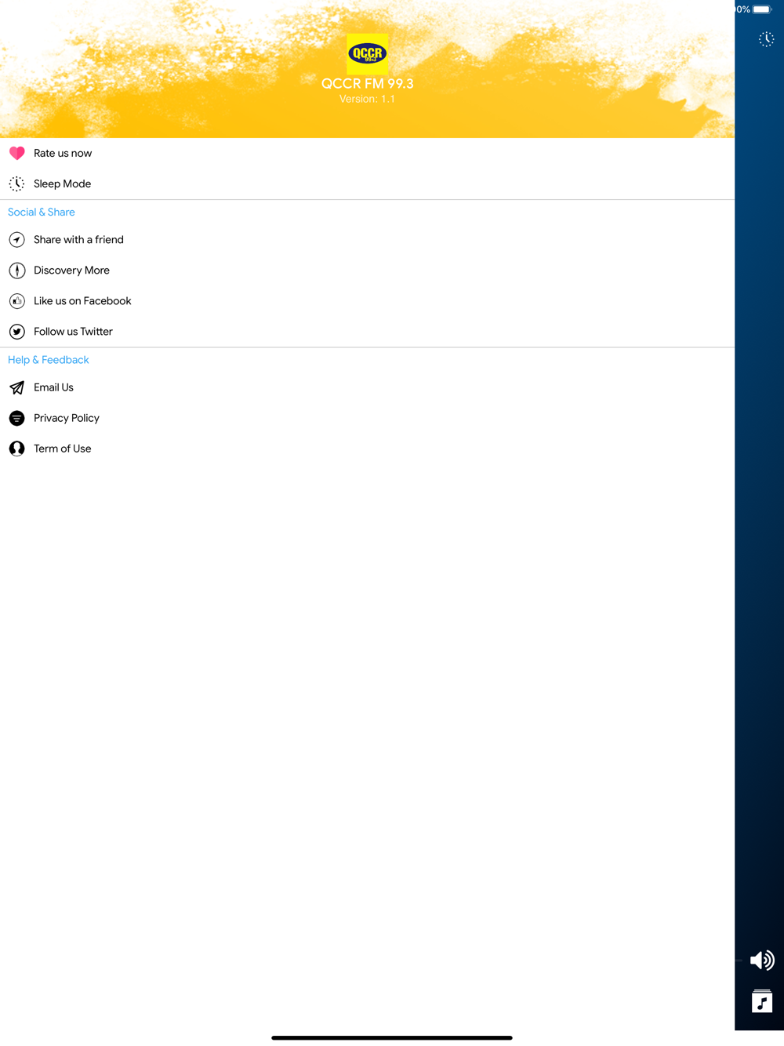The image size is (784, 1046).
Task: Tap the battery indicator in status bar
Action: pyautogui.click(x=762, y=9)
